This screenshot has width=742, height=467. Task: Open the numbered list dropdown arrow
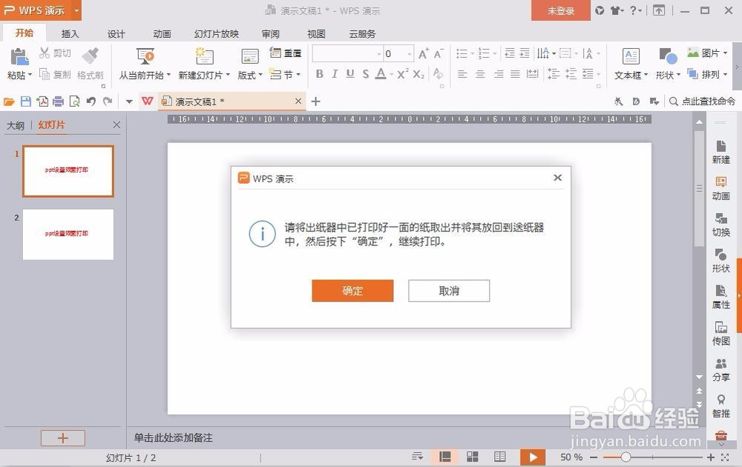click(495, 53)
